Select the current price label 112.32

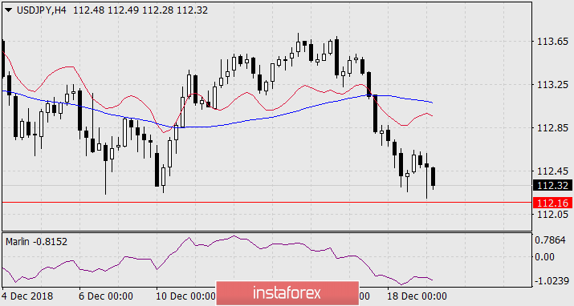click(553, 186)
